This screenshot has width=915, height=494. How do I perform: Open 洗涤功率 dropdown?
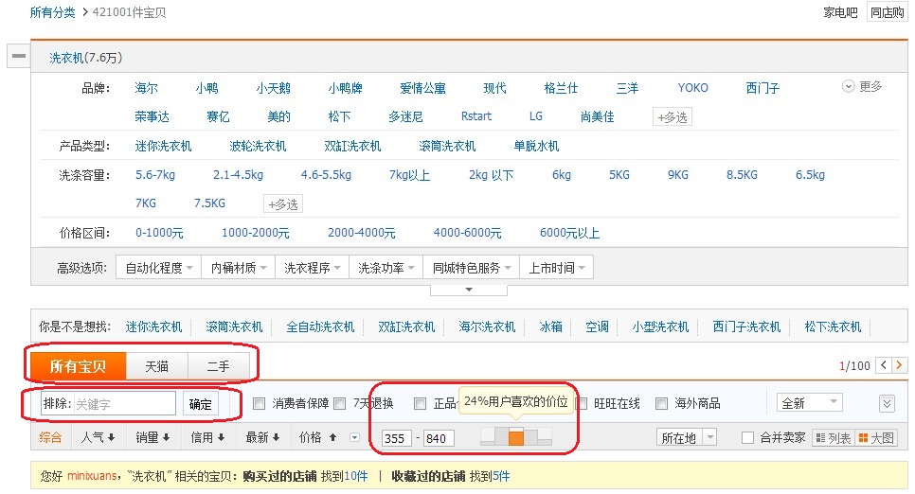(386, 268)
